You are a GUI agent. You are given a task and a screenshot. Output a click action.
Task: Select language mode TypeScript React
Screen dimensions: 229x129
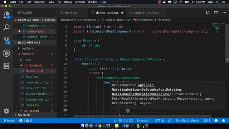(187, 120)
